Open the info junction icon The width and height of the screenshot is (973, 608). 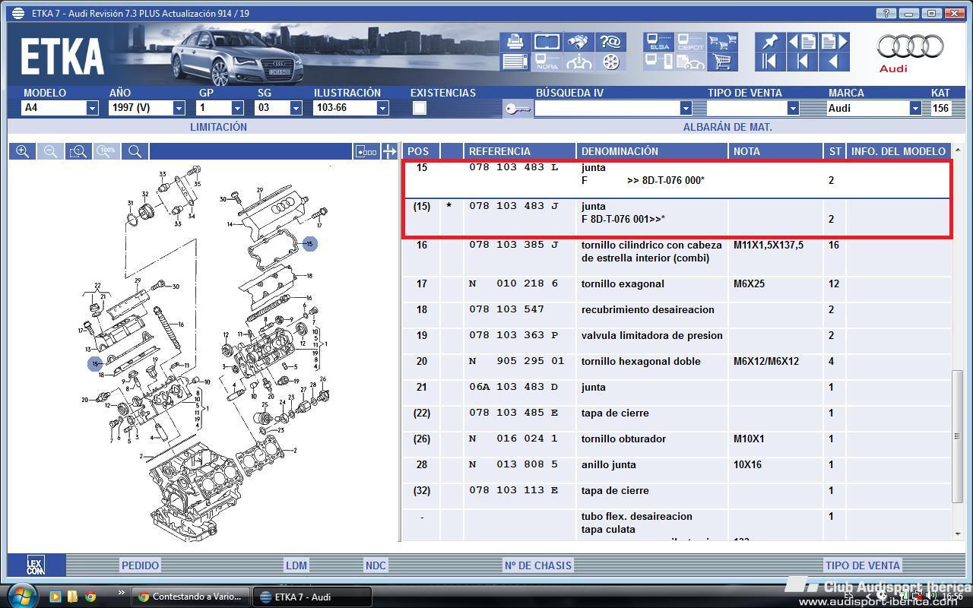point(579,62)
